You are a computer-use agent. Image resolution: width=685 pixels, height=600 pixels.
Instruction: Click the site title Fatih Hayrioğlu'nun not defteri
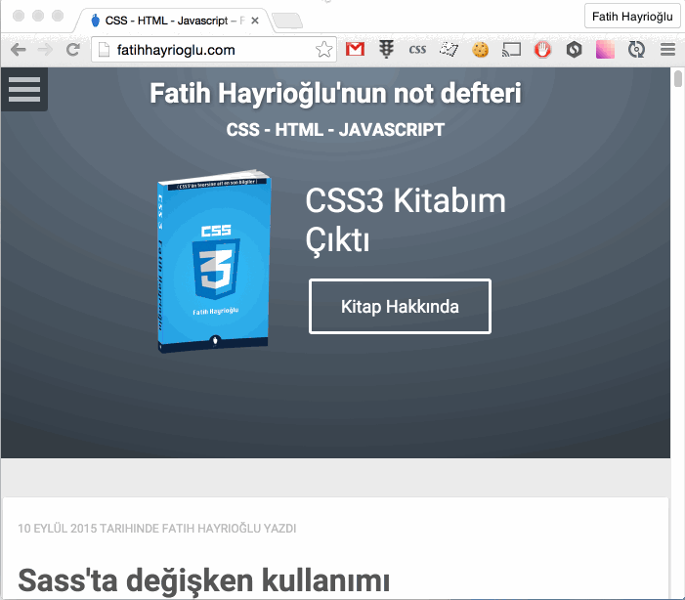pyautogui.click(x=335, y=94)
